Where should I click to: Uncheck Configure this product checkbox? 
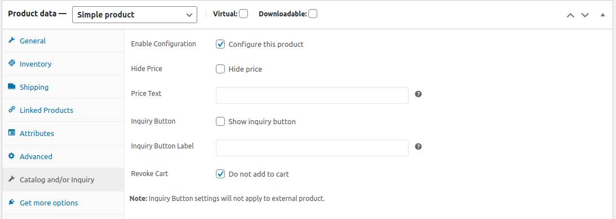pos(220,44)
